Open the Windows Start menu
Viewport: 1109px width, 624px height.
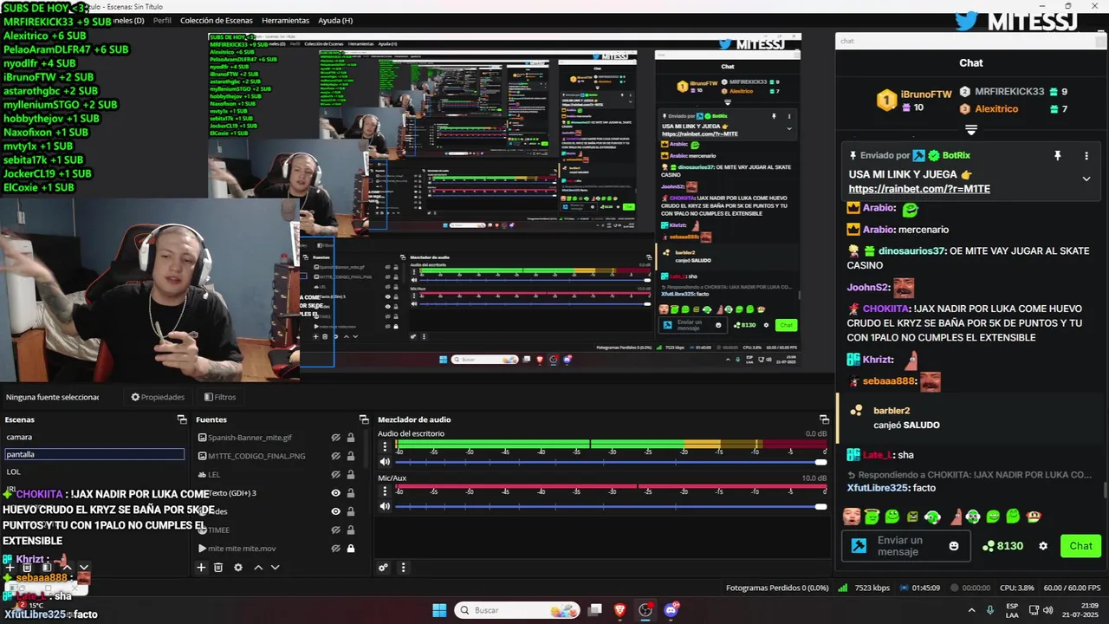point(439,610)
